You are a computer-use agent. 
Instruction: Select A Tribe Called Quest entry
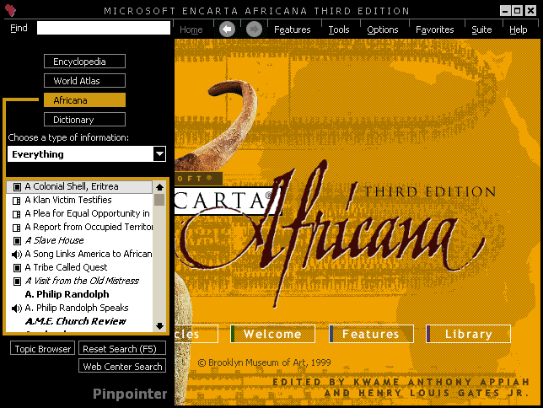click(79, 268)
